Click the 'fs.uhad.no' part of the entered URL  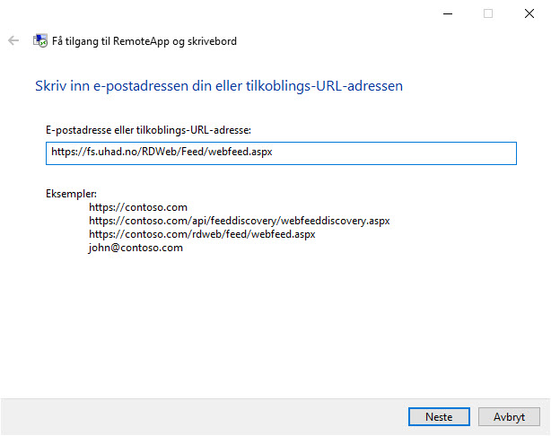pyautogui.click(x=111, y=152)
